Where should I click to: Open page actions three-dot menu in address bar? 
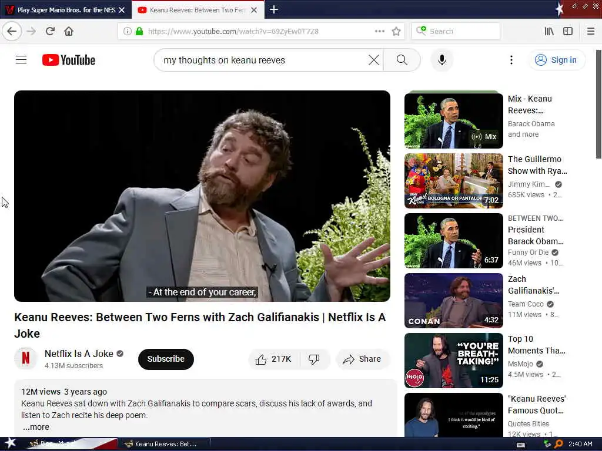pyautogui.click(x=380, y=32)
